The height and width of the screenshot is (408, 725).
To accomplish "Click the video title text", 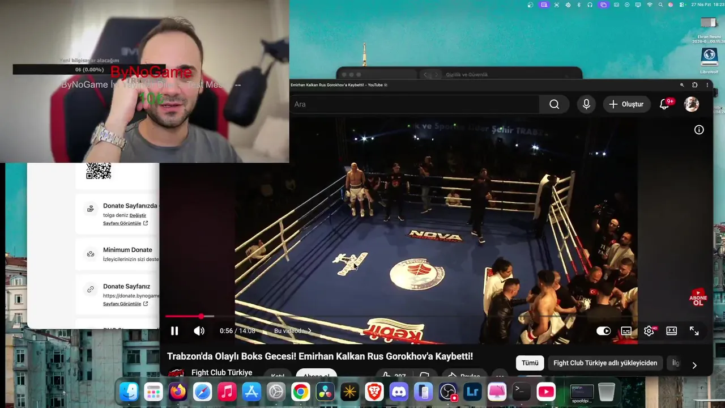I will point(320,356).
